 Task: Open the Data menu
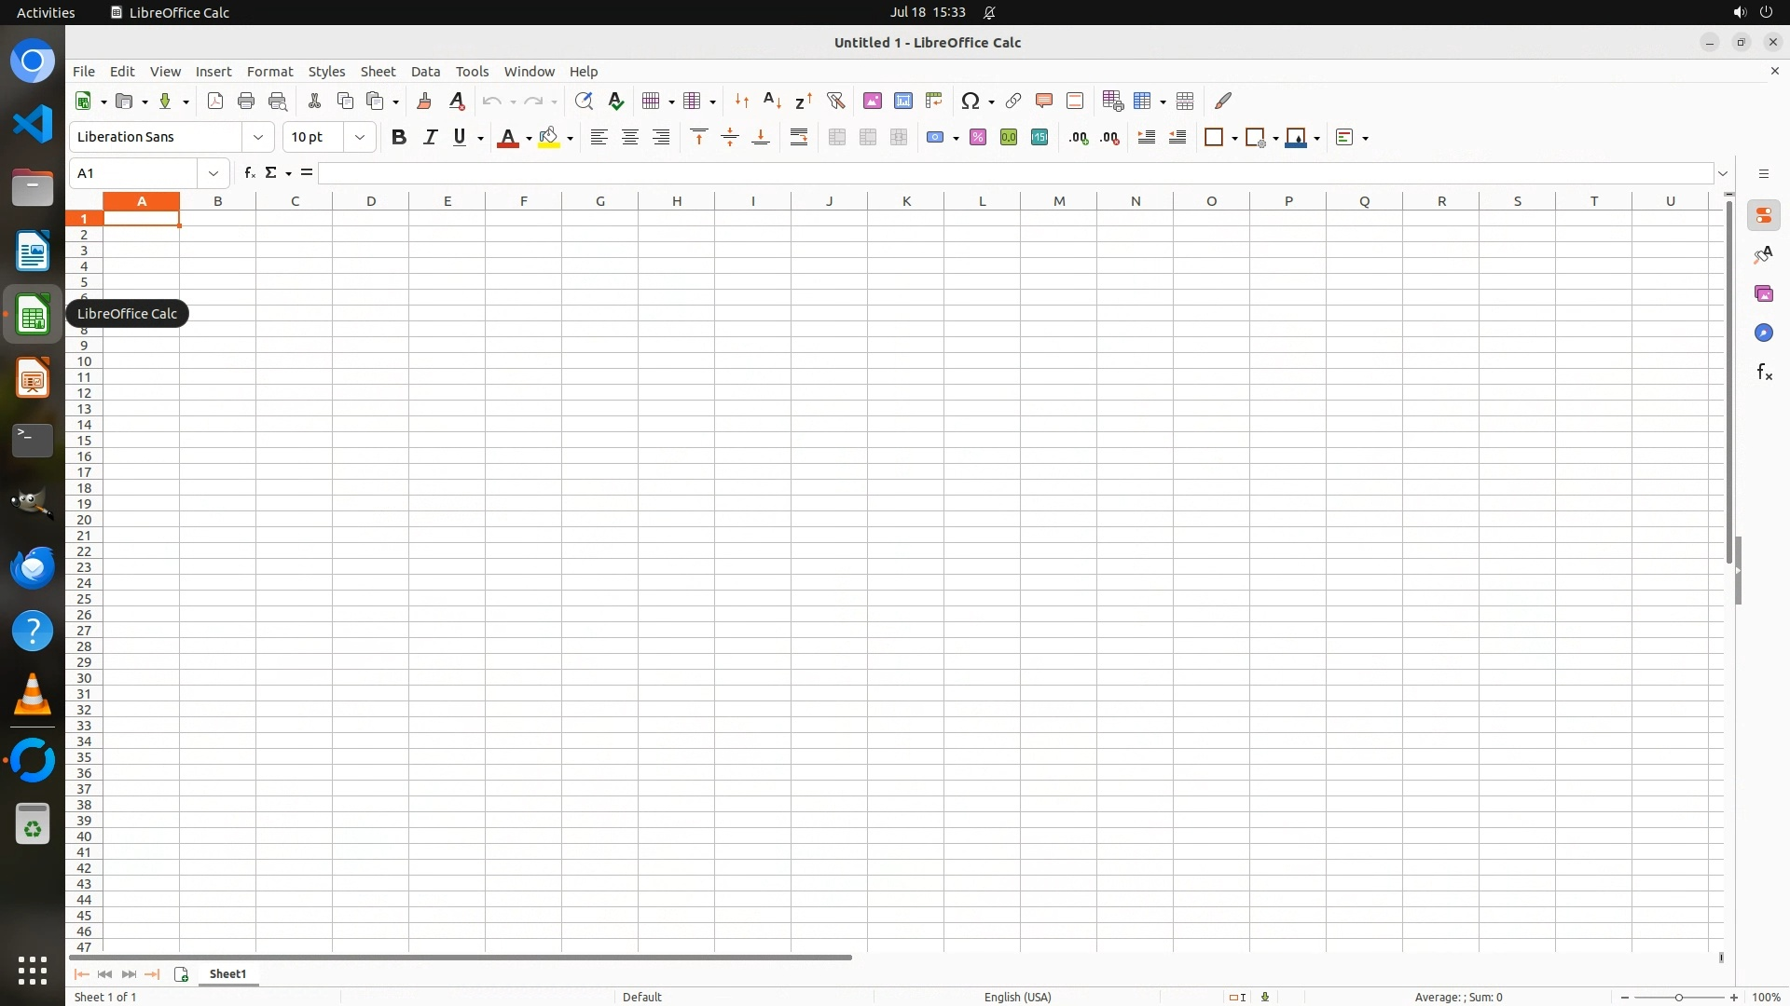(425, 72)
